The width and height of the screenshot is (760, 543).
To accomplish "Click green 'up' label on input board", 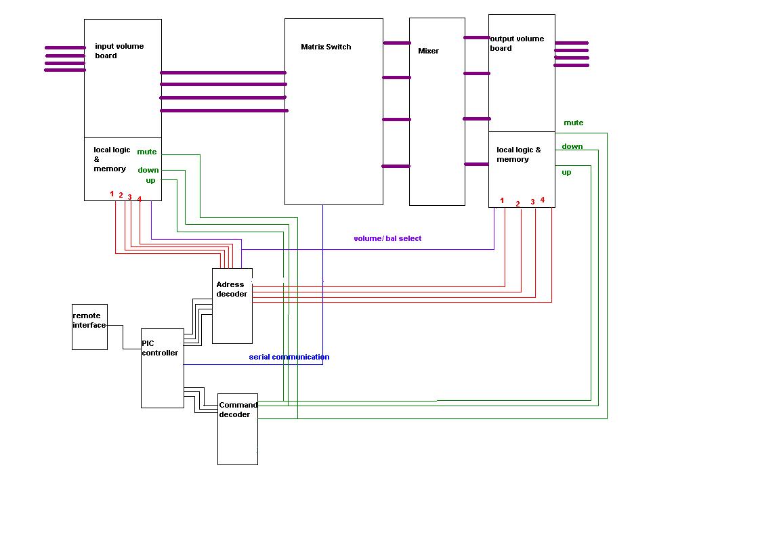I will tap(151, 181).
